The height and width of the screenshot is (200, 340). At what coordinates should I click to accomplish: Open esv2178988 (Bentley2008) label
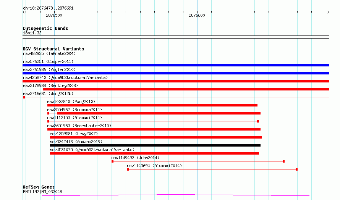tap(50, 85)
